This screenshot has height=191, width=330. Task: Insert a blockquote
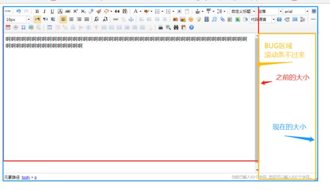click(x=117, y=11)
